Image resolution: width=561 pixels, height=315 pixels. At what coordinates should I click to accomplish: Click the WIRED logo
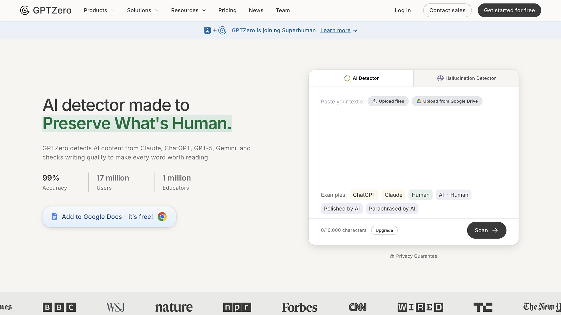click(420, 307)
